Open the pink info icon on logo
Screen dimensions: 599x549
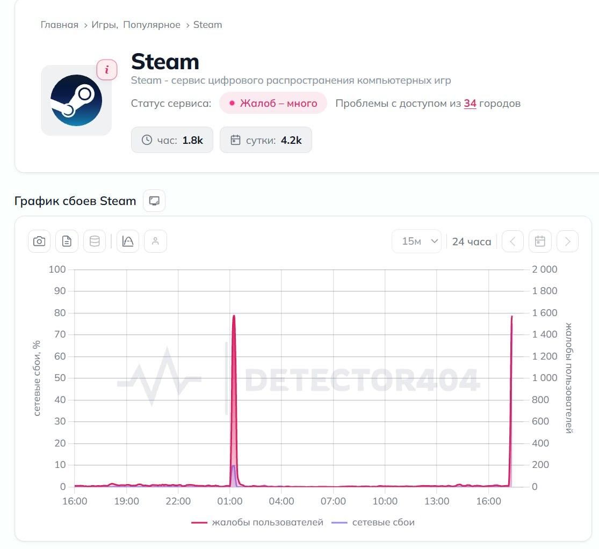106,70
